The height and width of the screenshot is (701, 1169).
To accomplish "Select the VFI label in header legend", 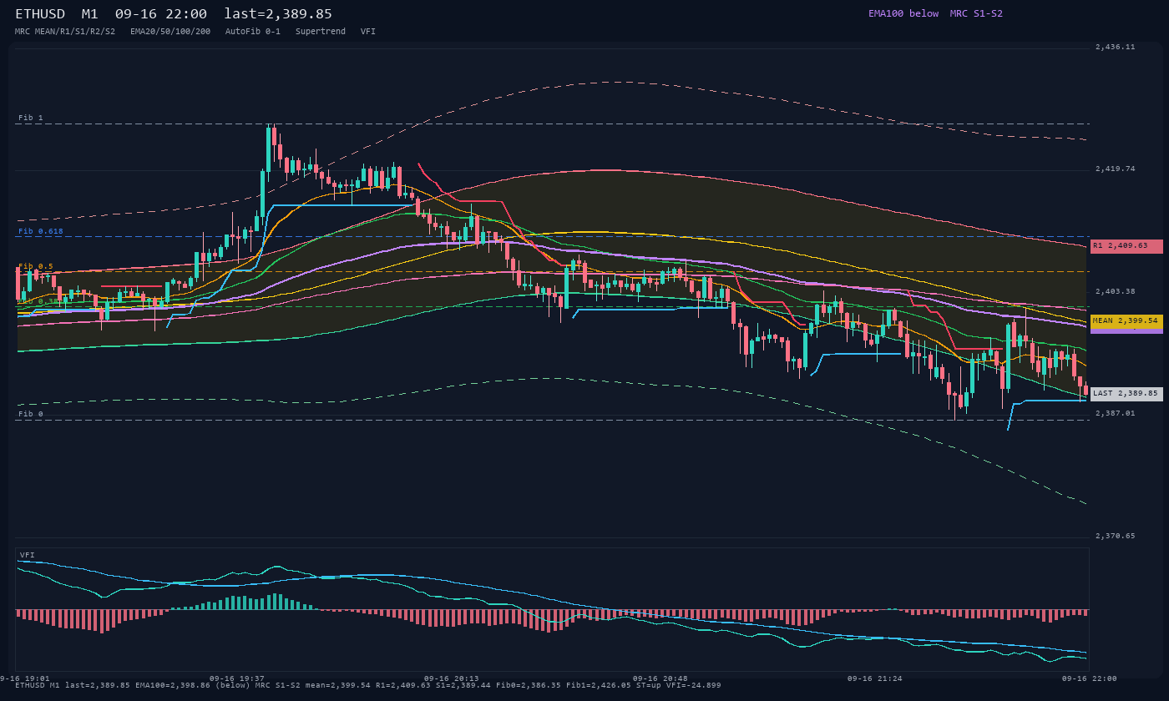I will [x=368, y=31].
